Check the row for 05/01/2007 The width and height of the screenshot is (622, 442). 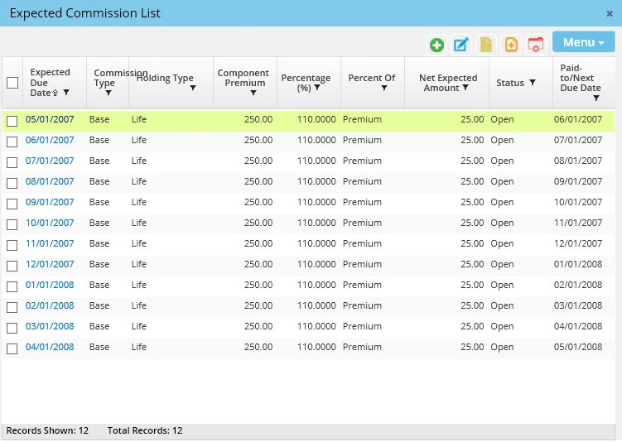tap(12, 121)
